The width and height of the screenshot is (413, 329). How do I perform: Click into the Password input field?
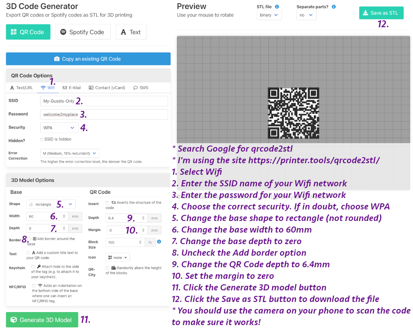click(x=104, y=114)
